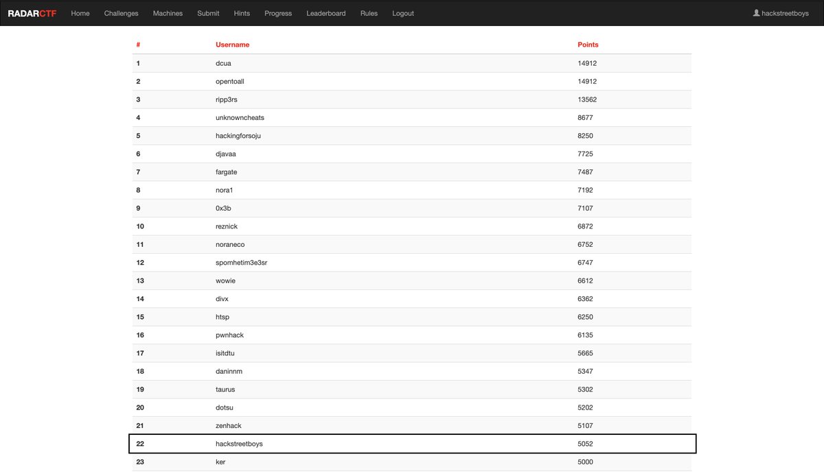Image resolution: width=824 pixels, height=476 pixels.
Task: Click Logout in the navbar
Action: tap(403, 13)
